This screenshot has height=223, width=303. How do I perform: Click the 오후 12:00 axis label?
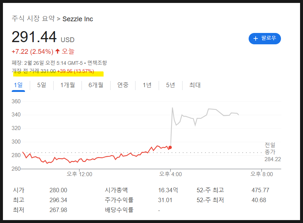coord(79,174)
